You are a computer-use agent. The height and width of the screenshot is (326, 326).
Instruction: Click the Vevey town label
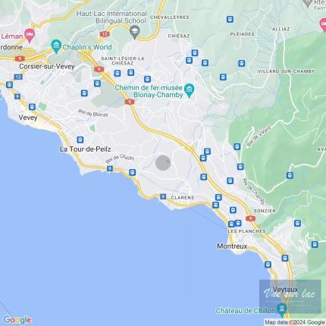coord(28,118)
